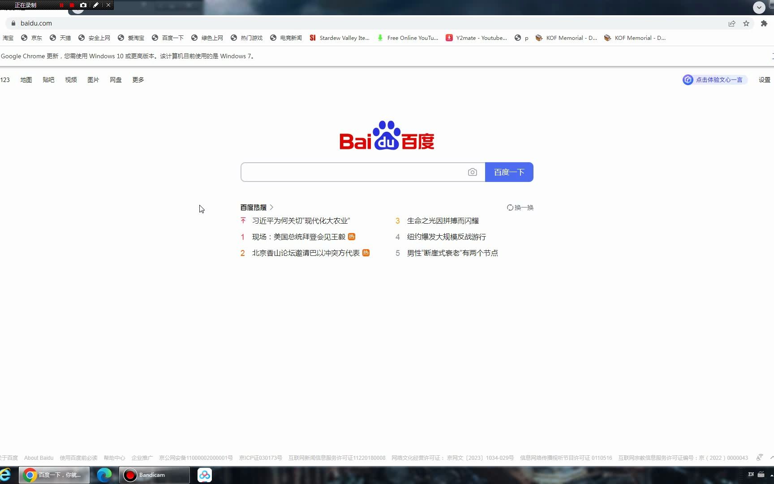The image size is (774, 484).
Task: Close the Bandicam recording bar
Action: point(108,5)
